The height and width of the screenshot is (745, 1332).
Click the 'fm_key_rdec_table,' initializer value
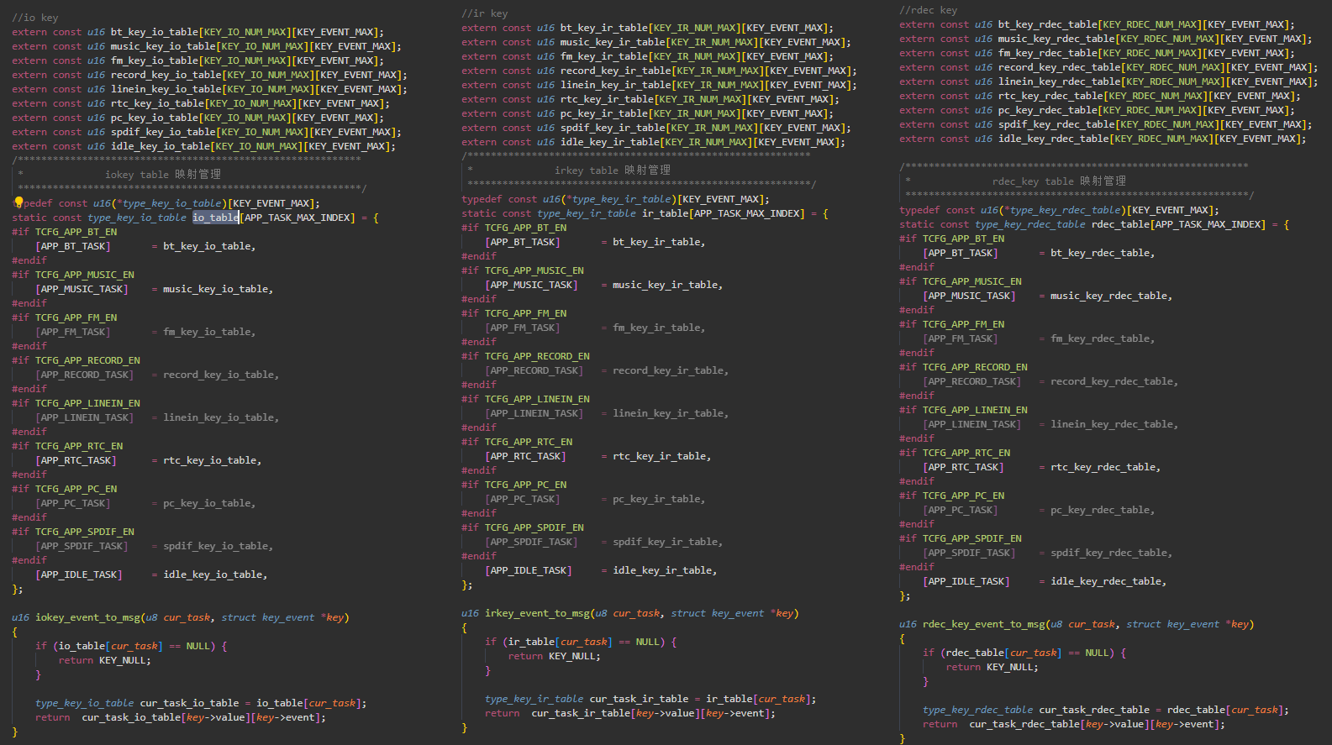[x=1103, y=338]
